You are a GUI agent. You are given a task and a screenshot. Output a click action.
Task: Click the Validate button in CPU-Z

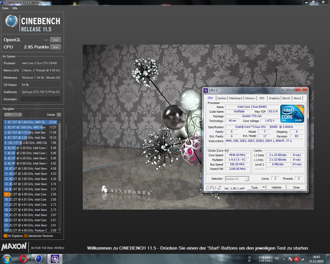tap(276, 187)
